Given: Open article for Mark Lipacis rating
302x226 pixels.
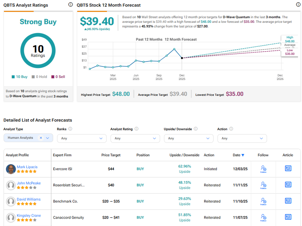Looking at the screenshot, I should (x=288, y=169).
